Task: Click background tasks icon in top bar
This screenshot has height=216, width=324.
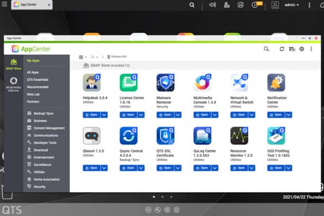Action: [227, 5]
